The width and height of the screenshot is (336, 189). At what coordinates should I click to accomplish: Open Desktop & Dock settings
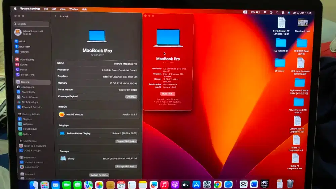29,115
